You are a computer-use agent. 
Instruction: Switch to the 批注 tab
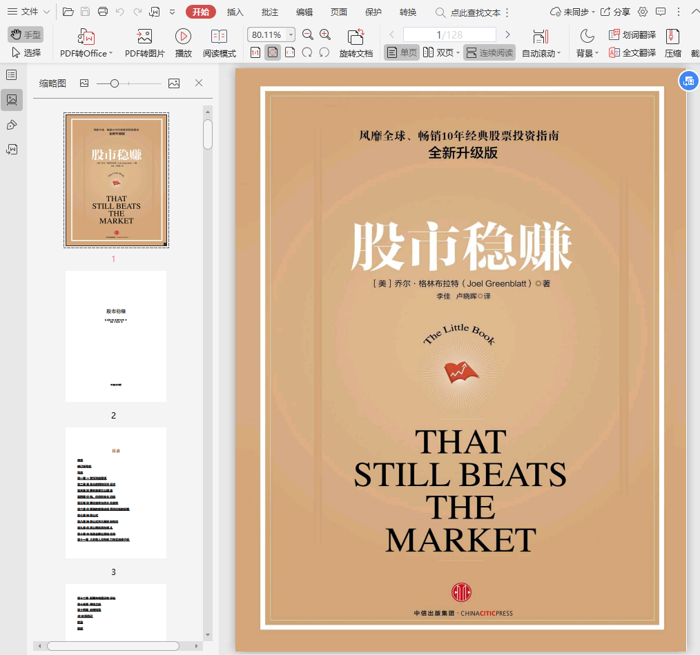(270, 12)
